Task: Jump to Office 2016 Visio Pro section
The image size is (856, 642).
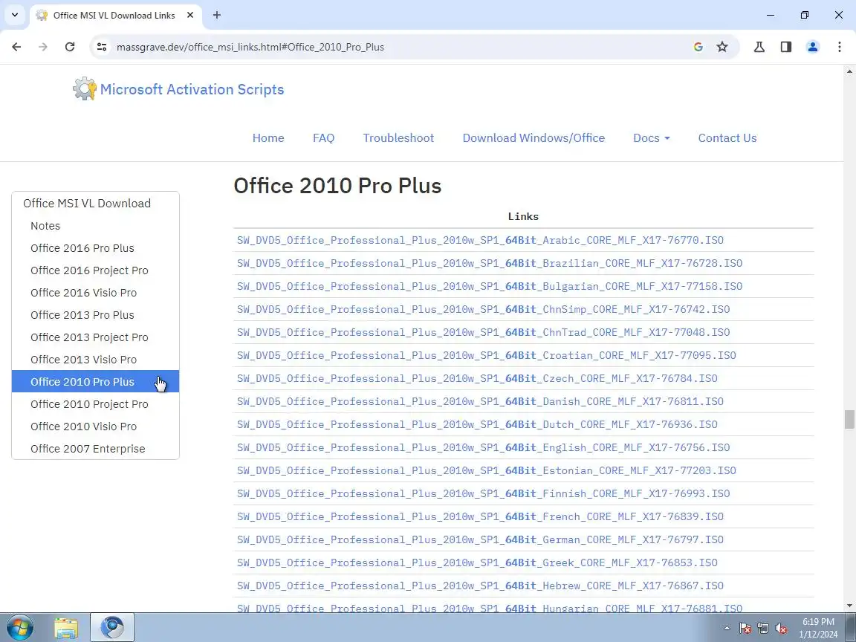Action: point(83,293)
